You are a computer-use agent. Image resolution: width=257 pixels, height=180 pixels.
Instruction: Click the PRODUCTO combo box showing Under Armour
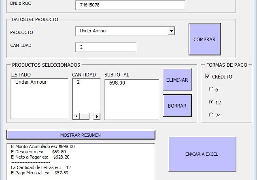pos(121,31)
